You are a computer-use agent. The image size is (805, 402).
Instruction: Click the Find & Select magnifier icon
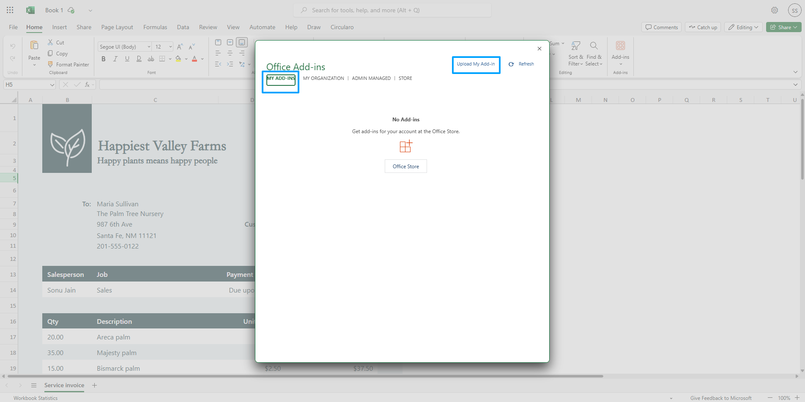tap(594, 46)
